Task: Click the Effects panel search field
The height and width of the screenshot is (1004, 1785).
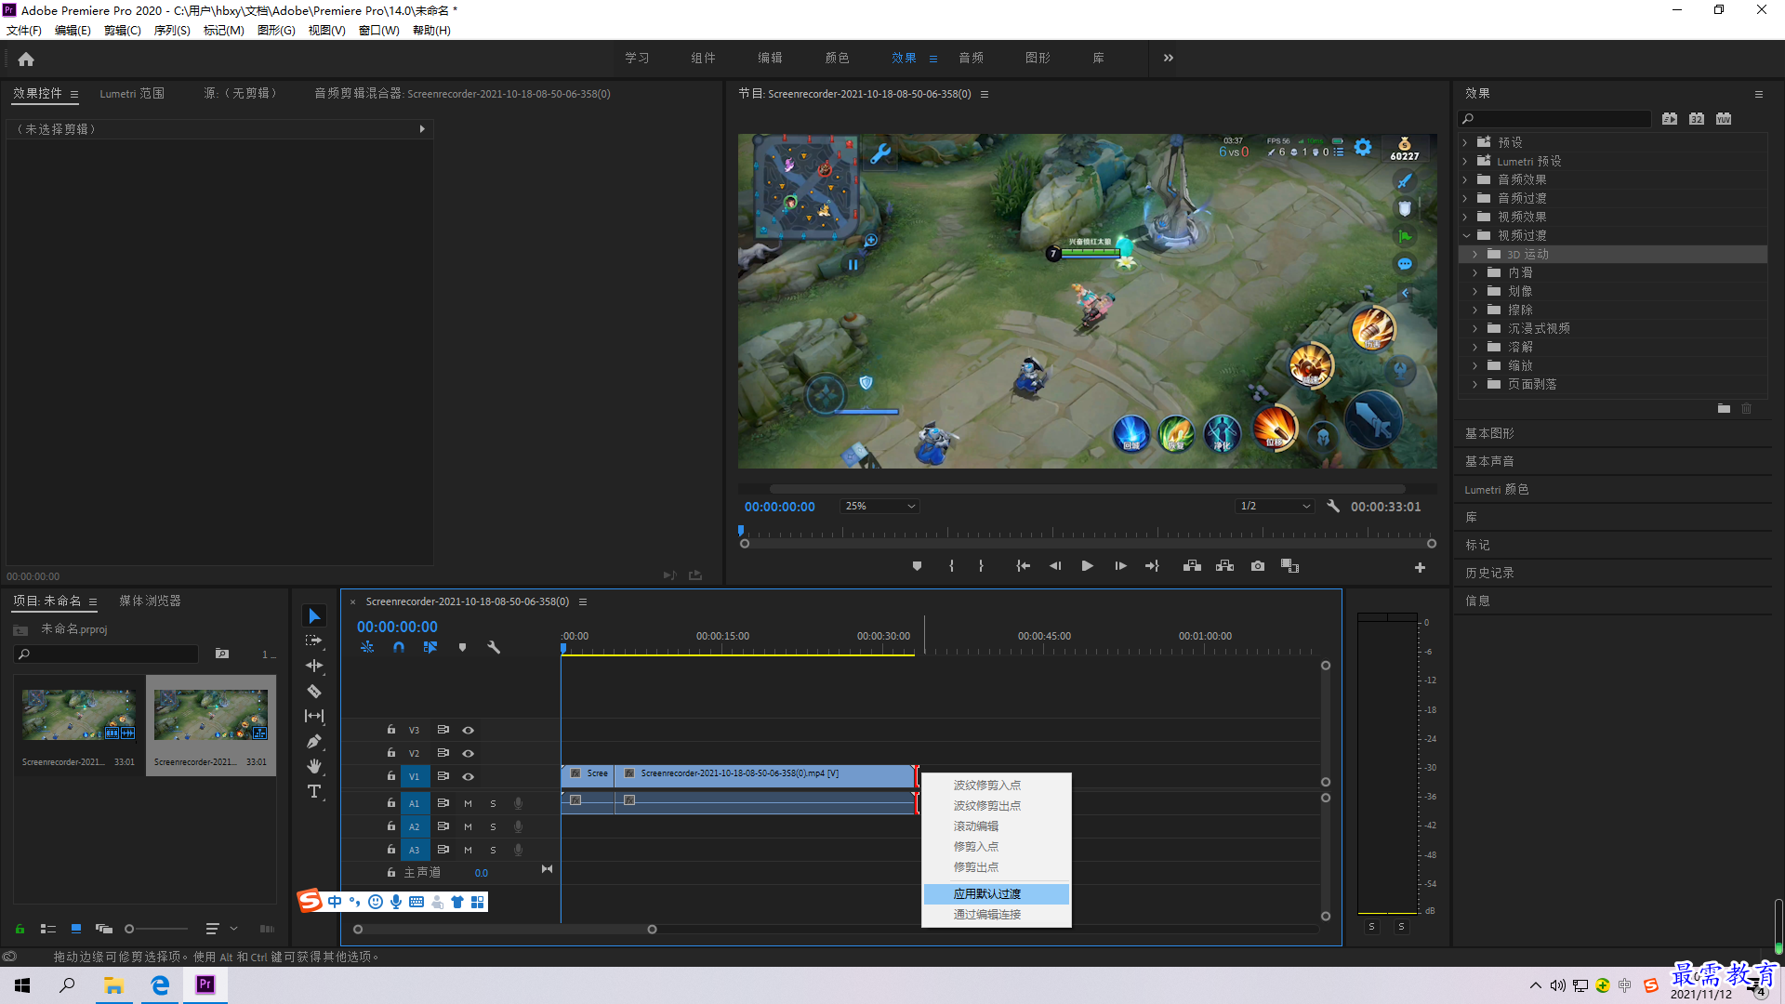Action: pyautogui.click(x=1555, y=119)
